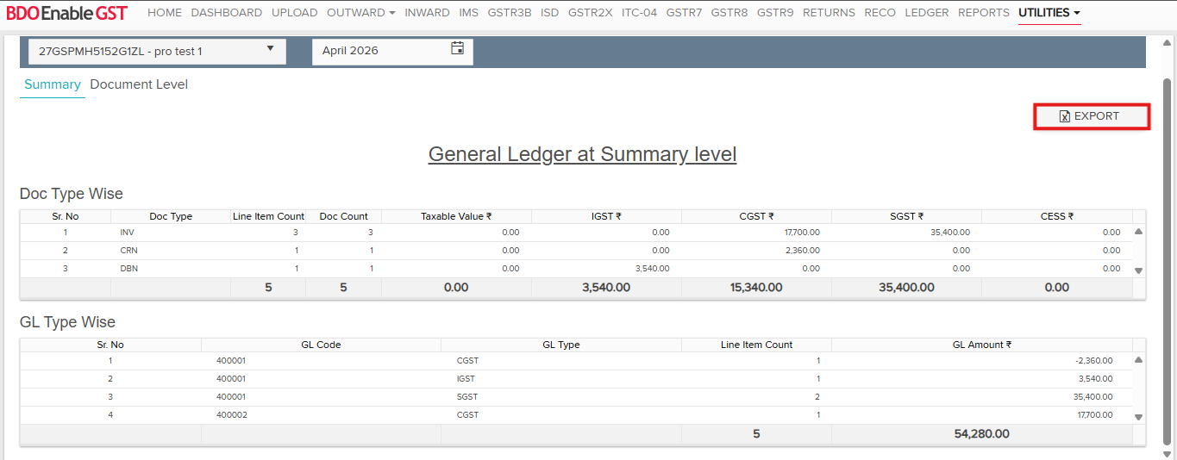Click the General Ledger at Summary level heading
The height and width of the screenshot is (460, 1177).
coord(582,155)
